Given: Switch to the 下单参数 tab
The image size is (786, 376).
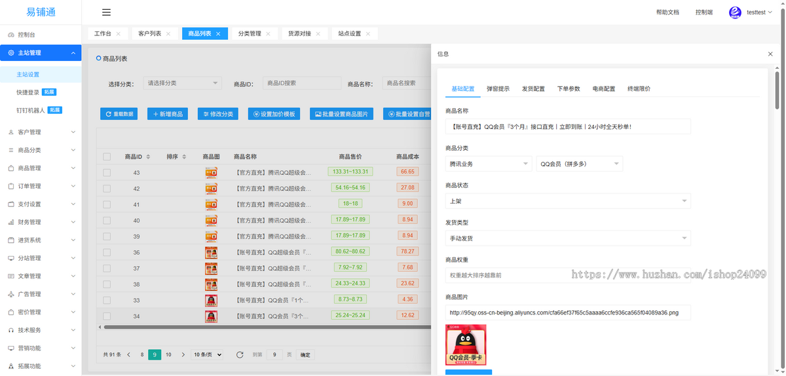Looking at the screenshot, I should tap(569, 88).
